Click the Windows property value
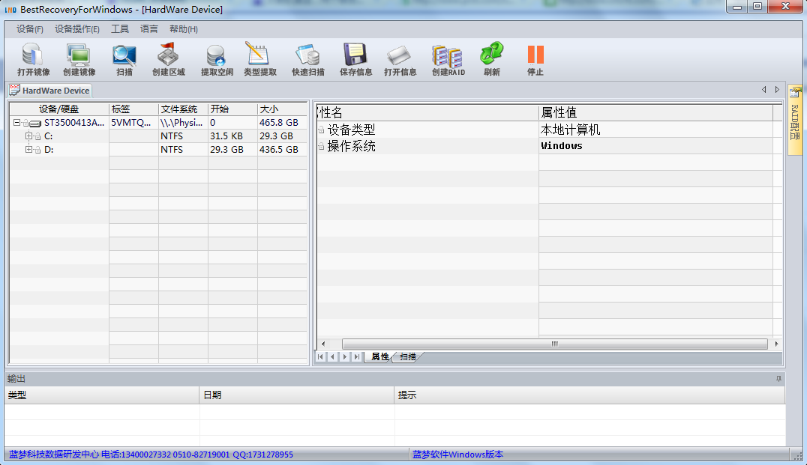 [562, 146]
